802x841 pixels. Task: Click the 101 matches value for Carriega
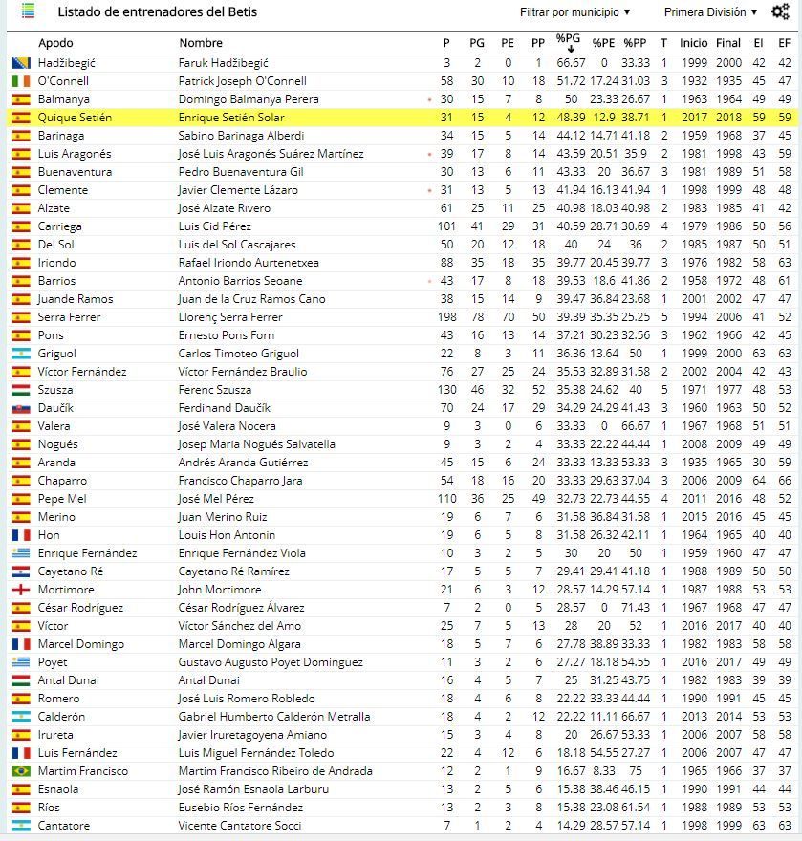coord(446,226)
